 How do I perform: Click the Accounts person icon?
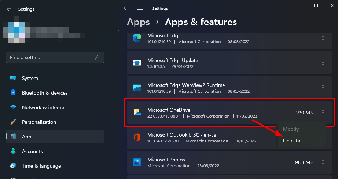(13, 151)
